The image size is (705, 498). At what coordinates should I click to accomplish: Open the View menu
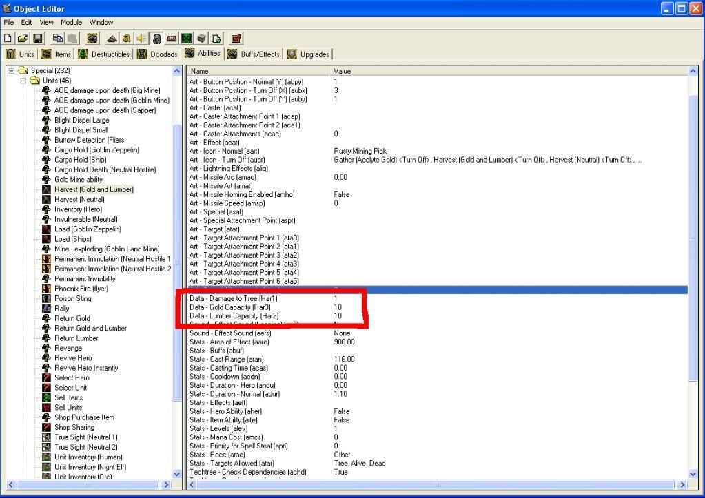click(46, 22)
